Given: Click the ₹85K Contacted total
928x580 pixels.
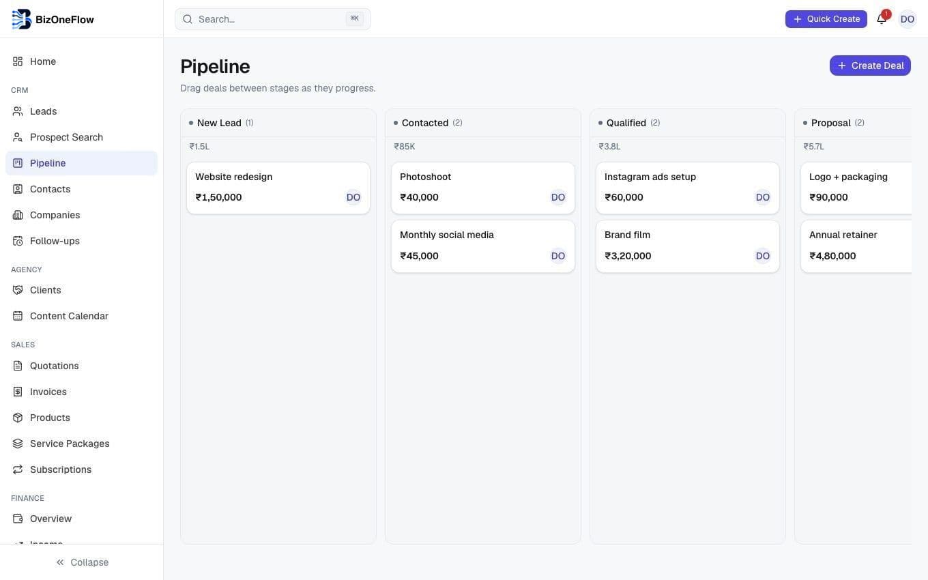Looking at the screenshot, I should tap(405, 147).
